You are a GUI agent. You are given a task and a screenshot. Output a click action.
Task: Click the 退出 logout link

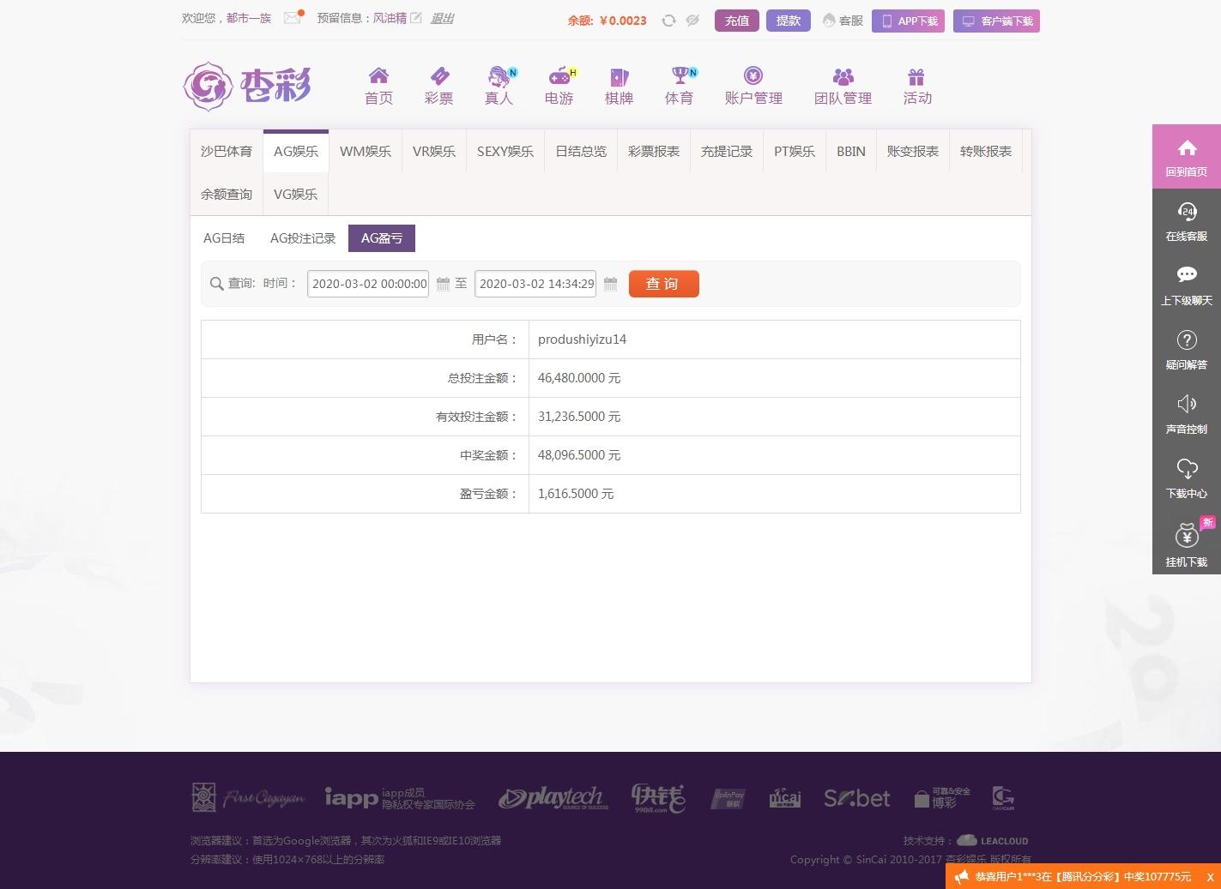[x=441, y=18]
